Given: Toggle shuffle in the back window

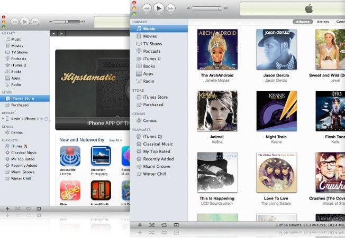Looking at the screenshot, I should pos(18,209).
